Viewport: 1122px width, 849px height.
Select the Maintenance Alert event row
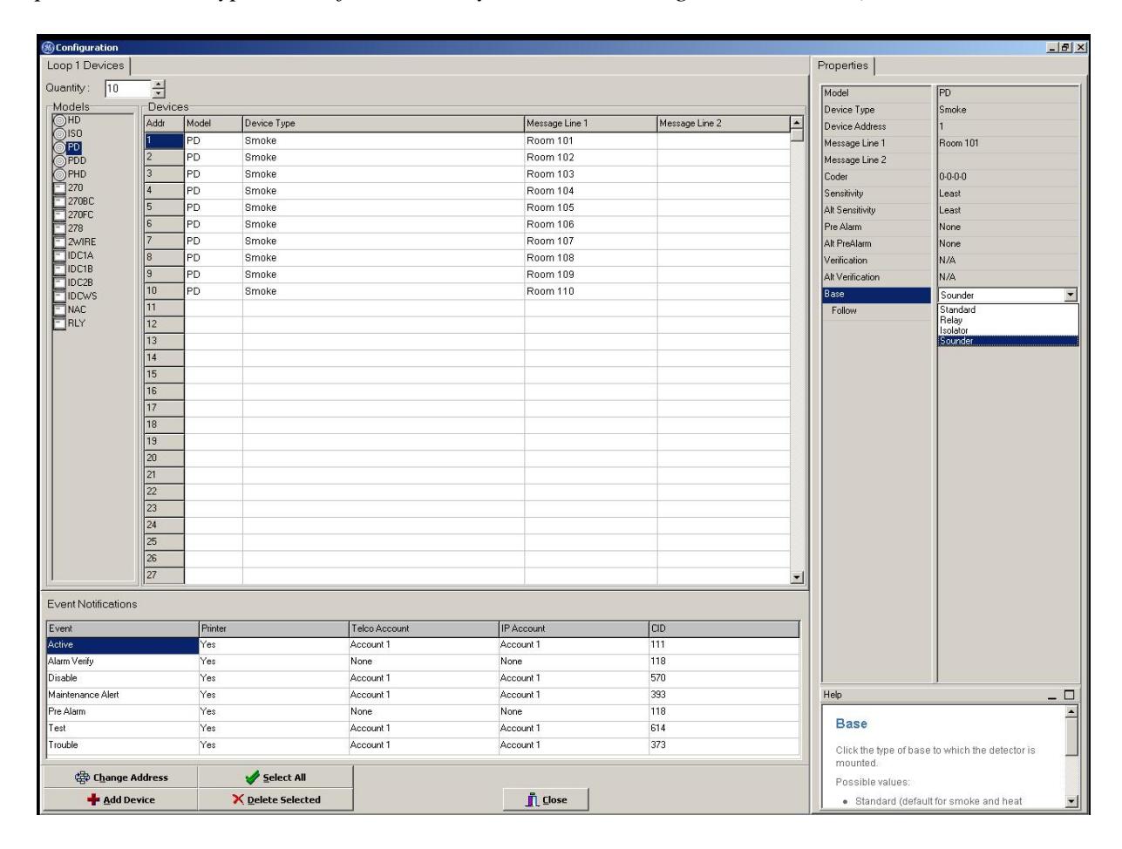click(423, 695)
